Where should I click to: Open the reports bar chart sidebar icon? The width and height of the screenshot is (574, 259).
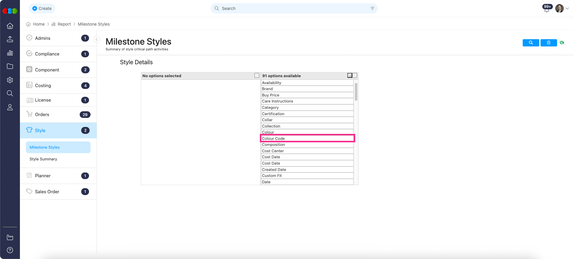click(10, 53)
